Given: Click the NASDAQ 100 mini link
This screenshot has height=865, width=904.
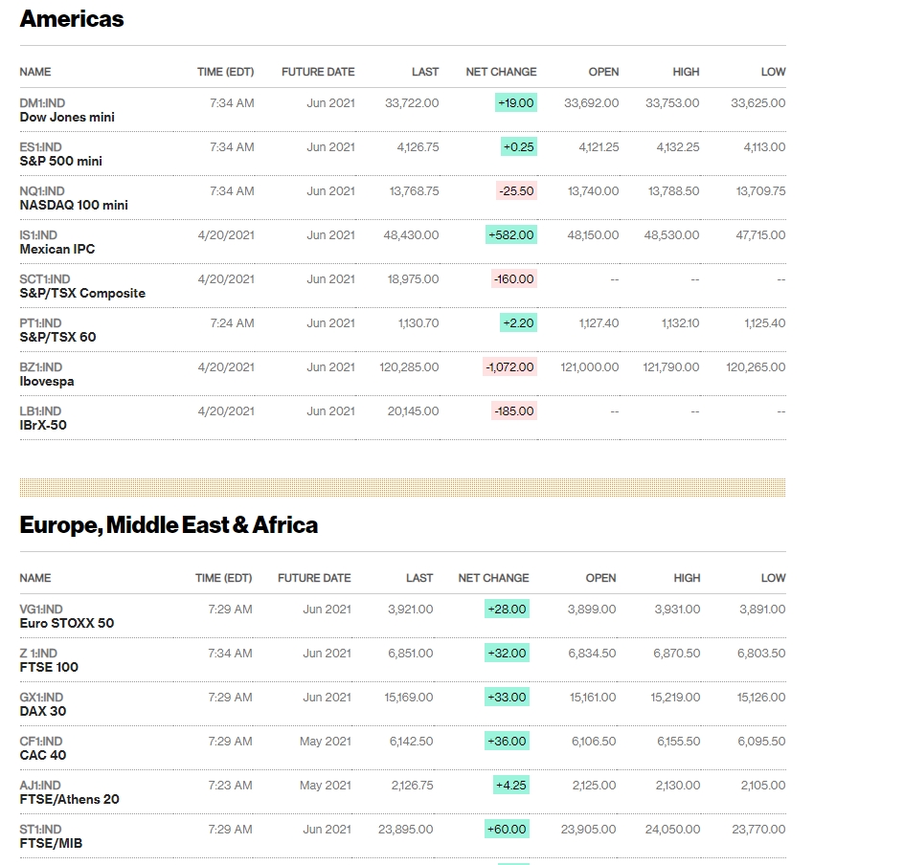Looking at the screenshot, I should tap(74, 205).
